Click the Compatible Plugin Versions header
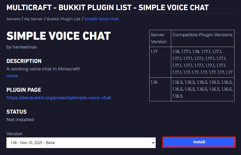The width and height of the screenshot is (241, 155). click(x=202, y=35)
